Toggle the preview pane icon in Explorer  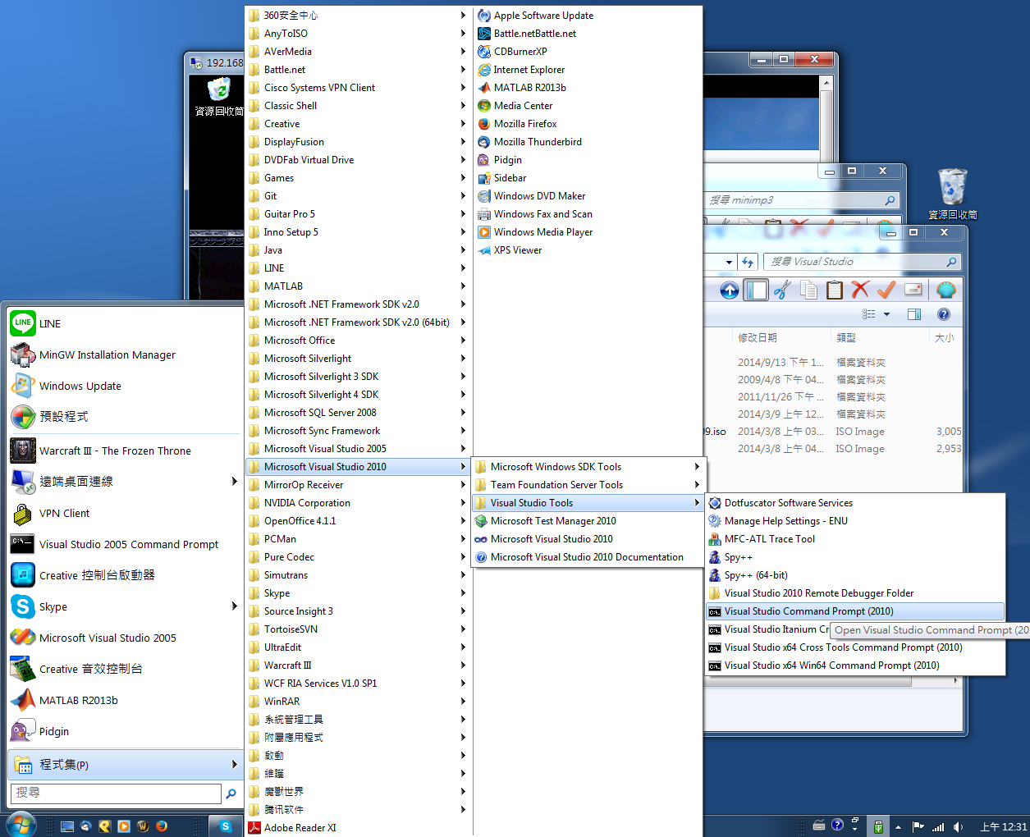(914, 314)
